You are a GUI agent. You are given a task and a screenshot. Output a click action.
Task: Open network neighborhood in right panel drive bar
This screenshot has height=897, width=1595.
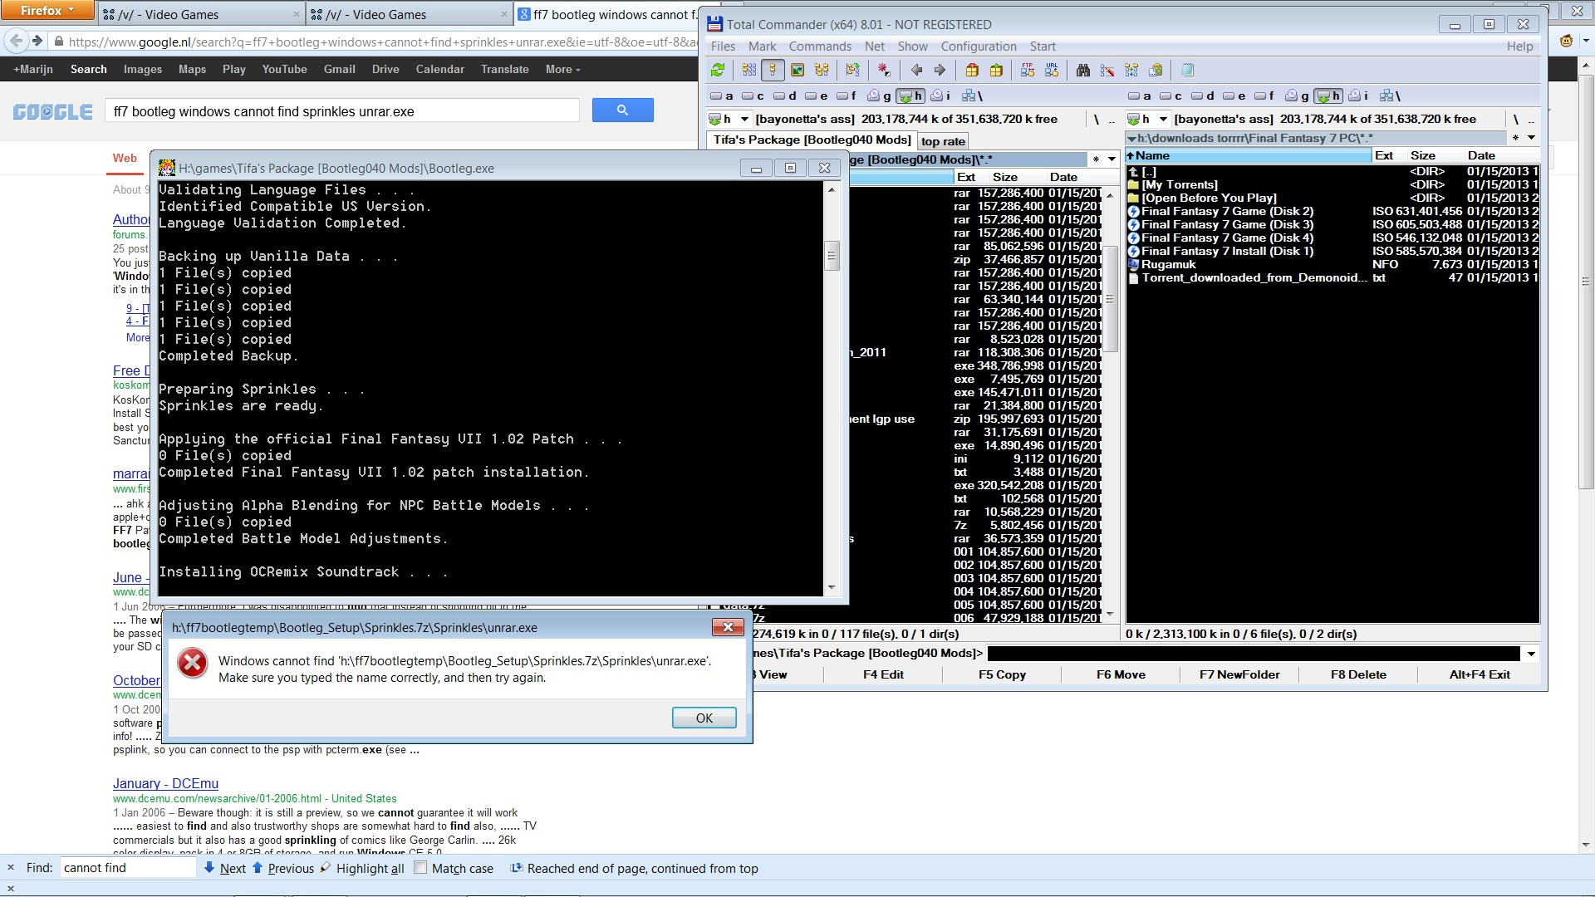coord(1389,96)
